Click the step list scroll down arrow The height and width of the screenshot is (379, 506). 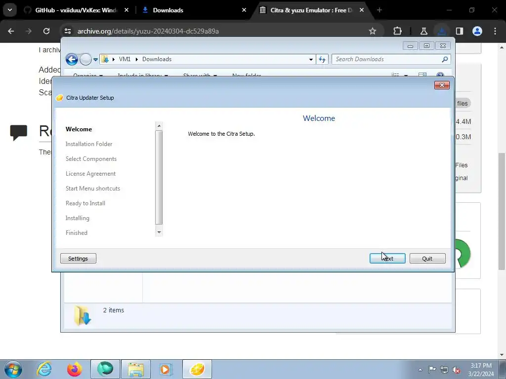pyautogui.click(x=159, y=232)
